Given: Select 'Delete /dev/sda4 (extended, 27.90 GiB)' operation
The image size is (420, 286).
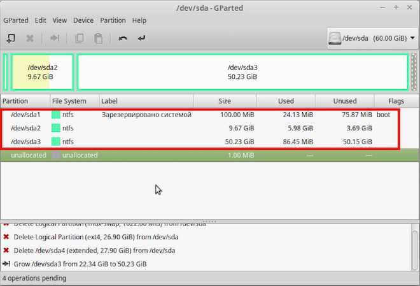Looking at the screenshot, I should pyautogui.click(x=94, y=250).
